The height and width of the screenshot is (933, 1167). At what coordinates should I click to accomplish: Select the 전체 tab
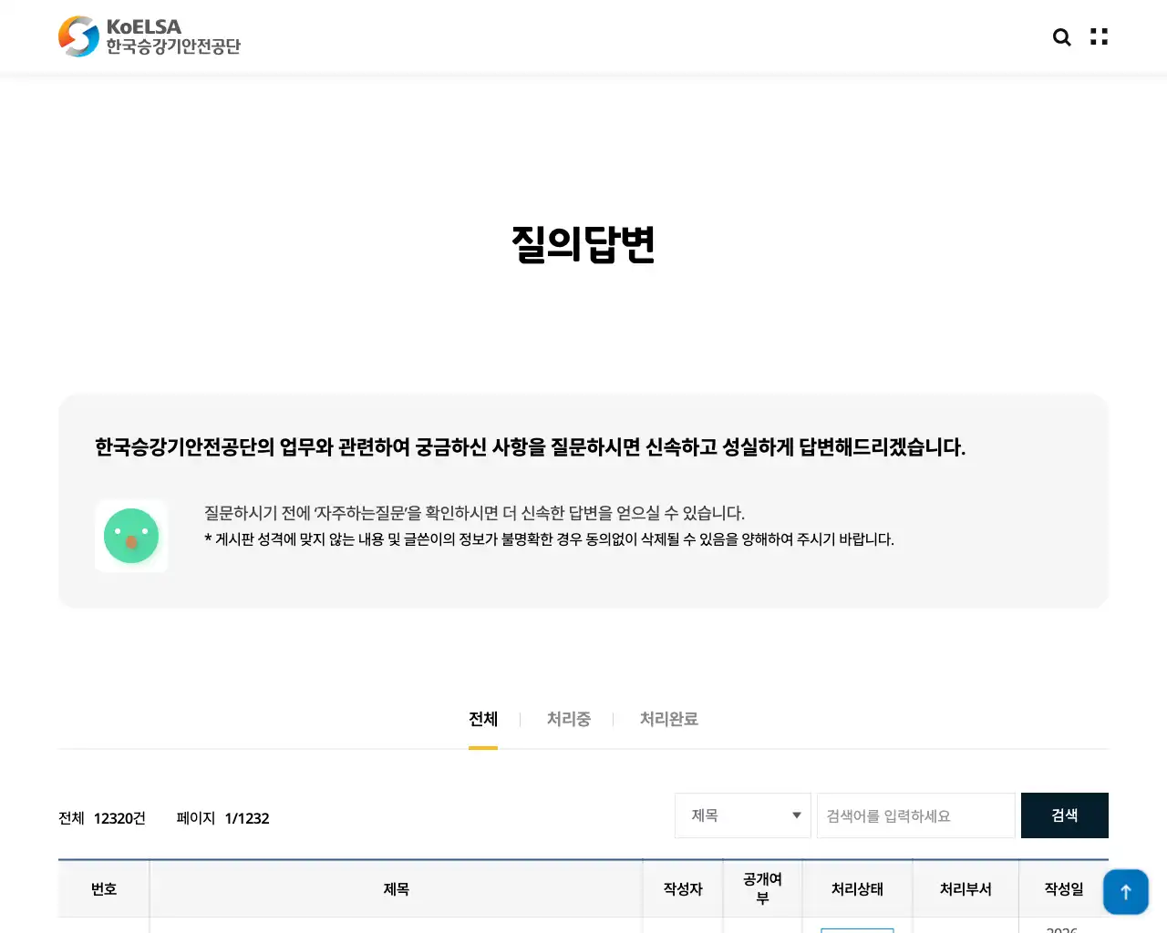coord(482,719)
